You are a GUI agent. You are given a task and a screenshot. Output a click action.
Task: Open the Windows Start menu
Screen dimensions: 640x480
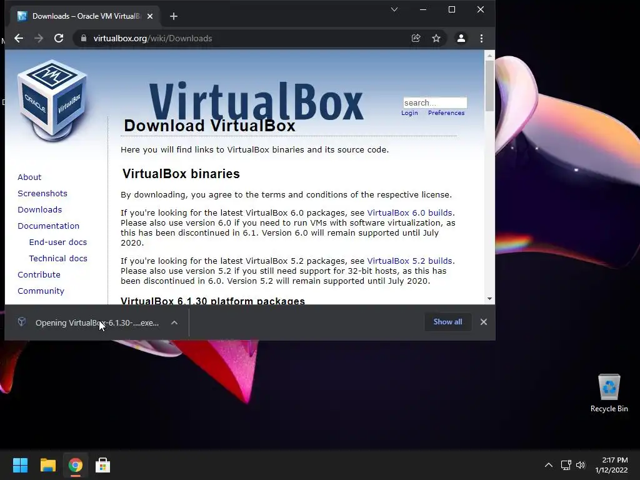click(20, 465)
